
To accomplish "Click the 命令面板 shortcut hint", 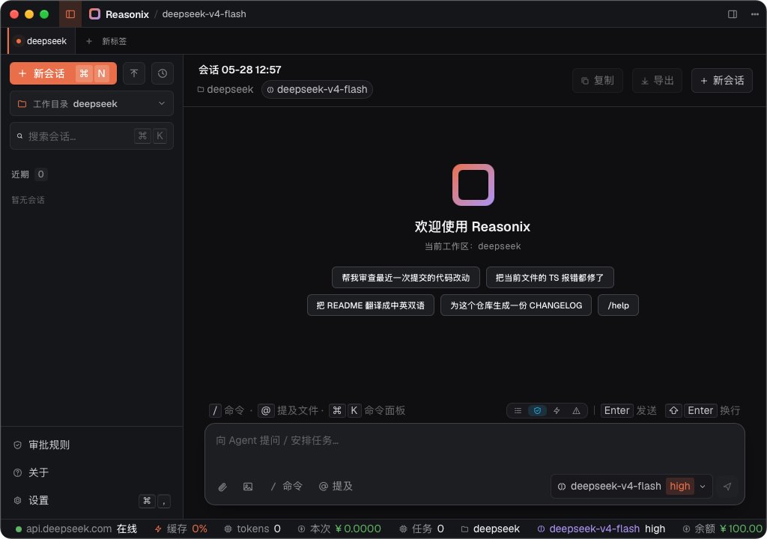I will pyautogui.click(x=367, y=410).
